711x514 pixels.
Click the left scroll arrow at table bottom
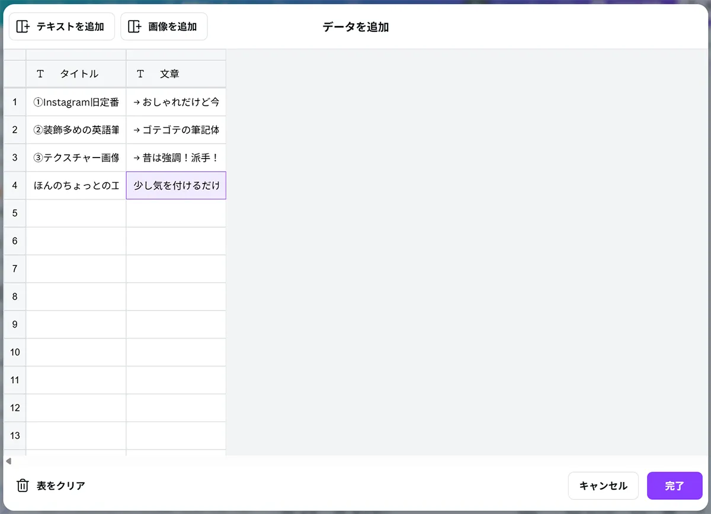click(x=8, y=461)
